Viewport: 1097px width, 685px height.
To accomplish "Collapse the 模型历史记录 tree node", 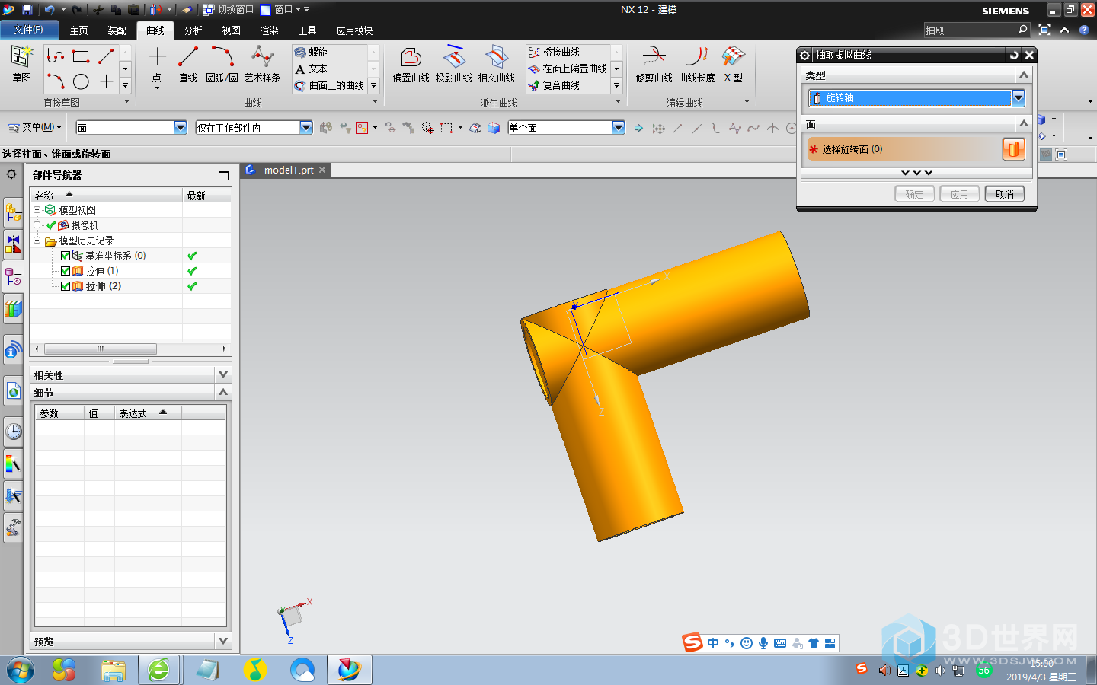I will point(37,240).
